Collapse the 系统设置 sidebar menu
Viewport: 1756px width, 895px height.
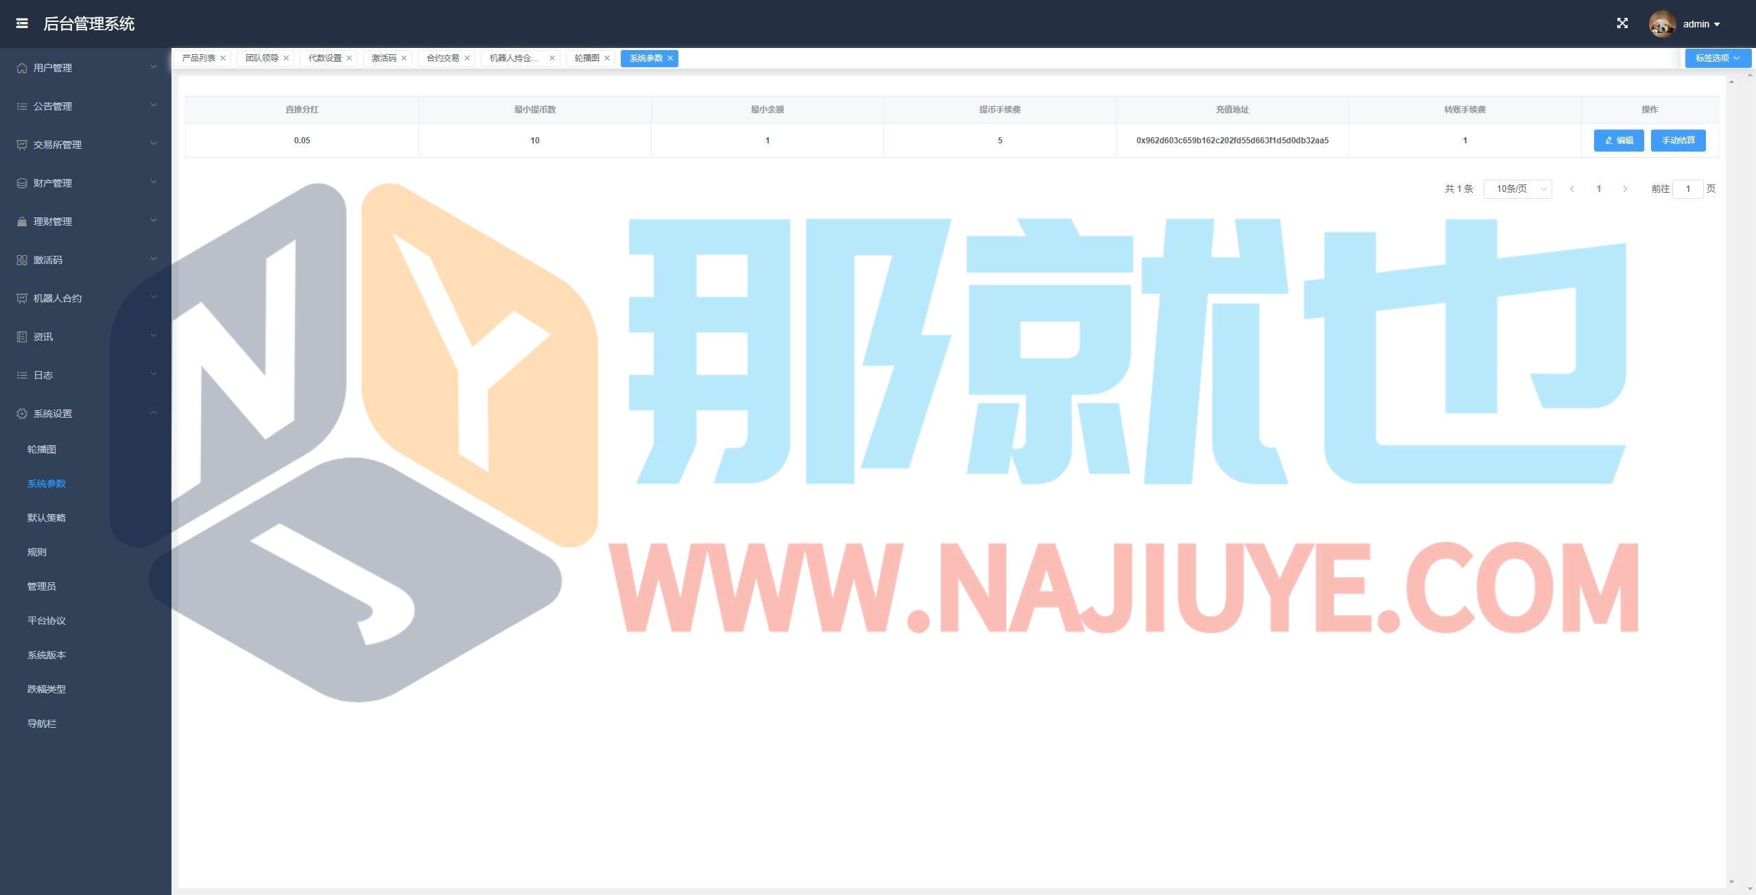[x=86, y=414]
